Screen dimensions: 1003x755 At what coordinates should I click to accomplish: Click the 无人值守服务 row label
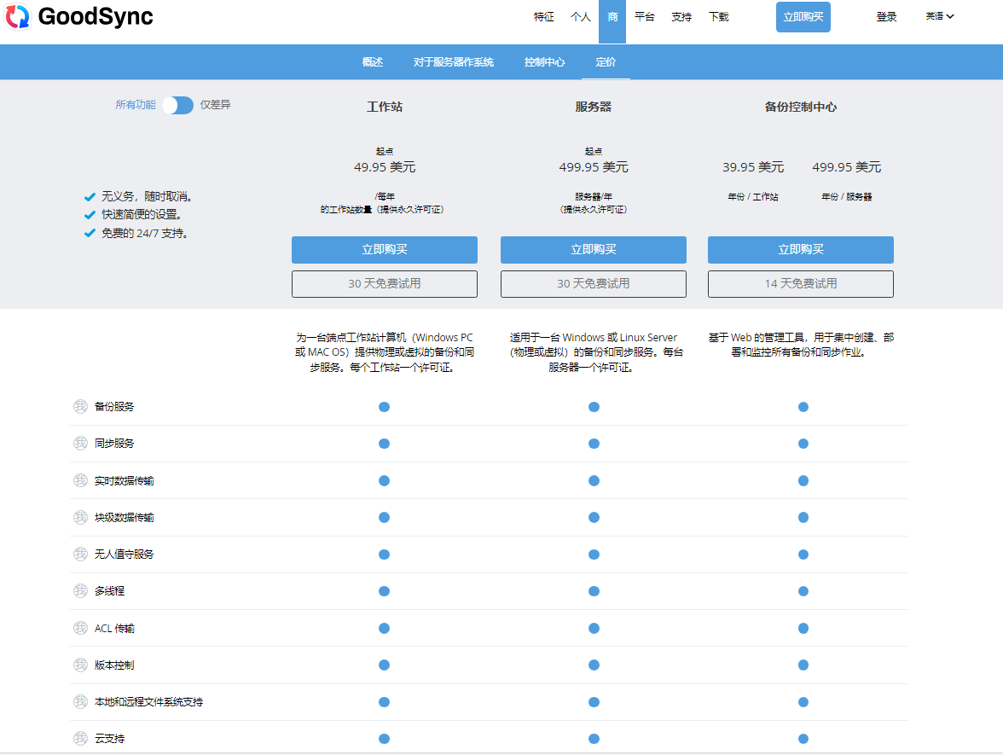point(125,555)
